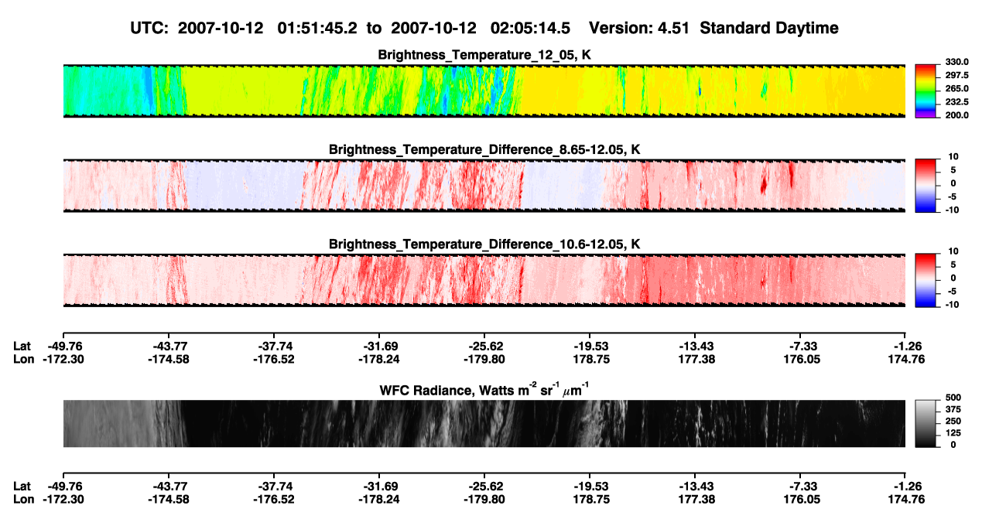This screenshot has height=516, width=1006.
Task: Click longitude 177.38 on the axis below WFC Radiance
Action: click(x=696, y=499)
